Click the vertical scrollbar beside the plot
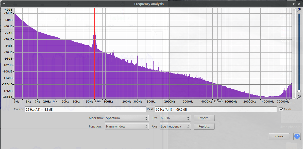 click(294, 53)
